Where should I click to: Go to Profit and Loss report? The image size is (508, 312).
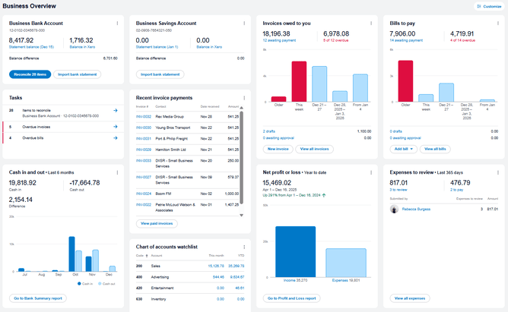290,298
